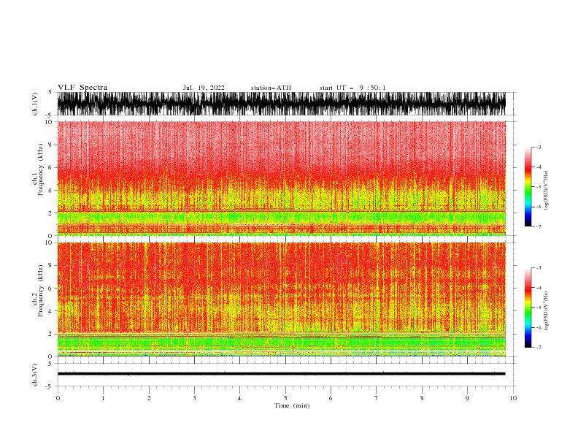Click the ch.1 frequency axis "6" tick label
Screen dimensions: 578x447
pyautogui.click(x=50, y=167)
